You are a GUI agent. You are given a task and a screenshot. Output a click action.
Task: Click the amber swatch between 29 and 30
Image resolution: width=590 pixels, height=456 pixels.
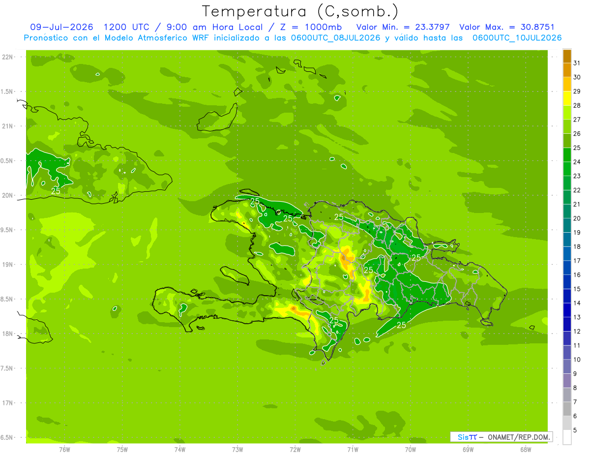pos(567,84)
